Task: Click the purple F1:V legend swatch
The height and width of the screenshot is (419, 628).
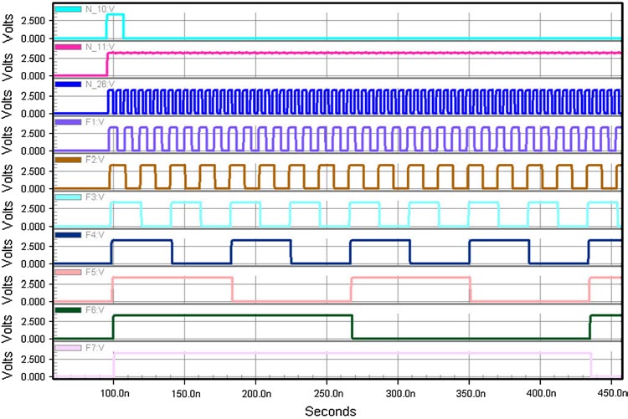Action: [x=68, y=122]
